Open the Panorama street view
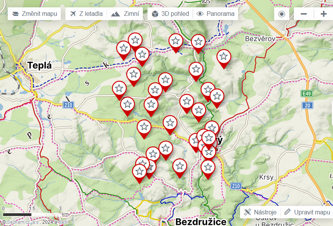This screenshot has width=333, height=226. [216, 14]
